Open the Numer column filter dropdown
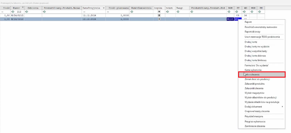 [22, 8]
